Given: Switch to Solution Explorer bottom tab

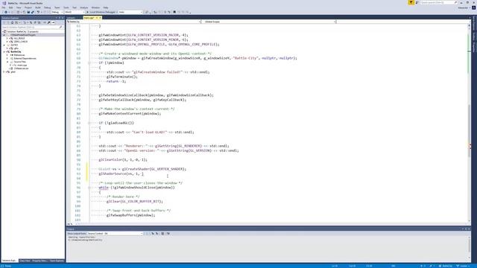Looking at the screenshot, I should coord(10,261).
